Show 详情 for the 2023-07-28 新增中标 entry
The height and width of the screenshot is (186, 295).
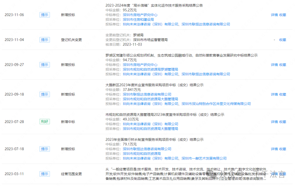click(274, 122)
